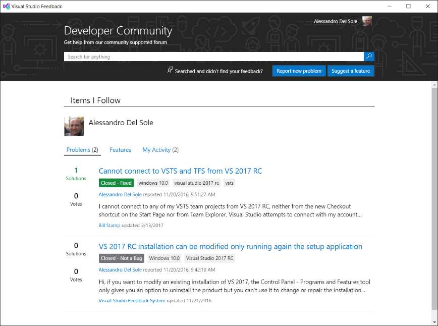The image size is (438, 326).
Task: Click the Closed - Fixed status badge
Action: 116,183
